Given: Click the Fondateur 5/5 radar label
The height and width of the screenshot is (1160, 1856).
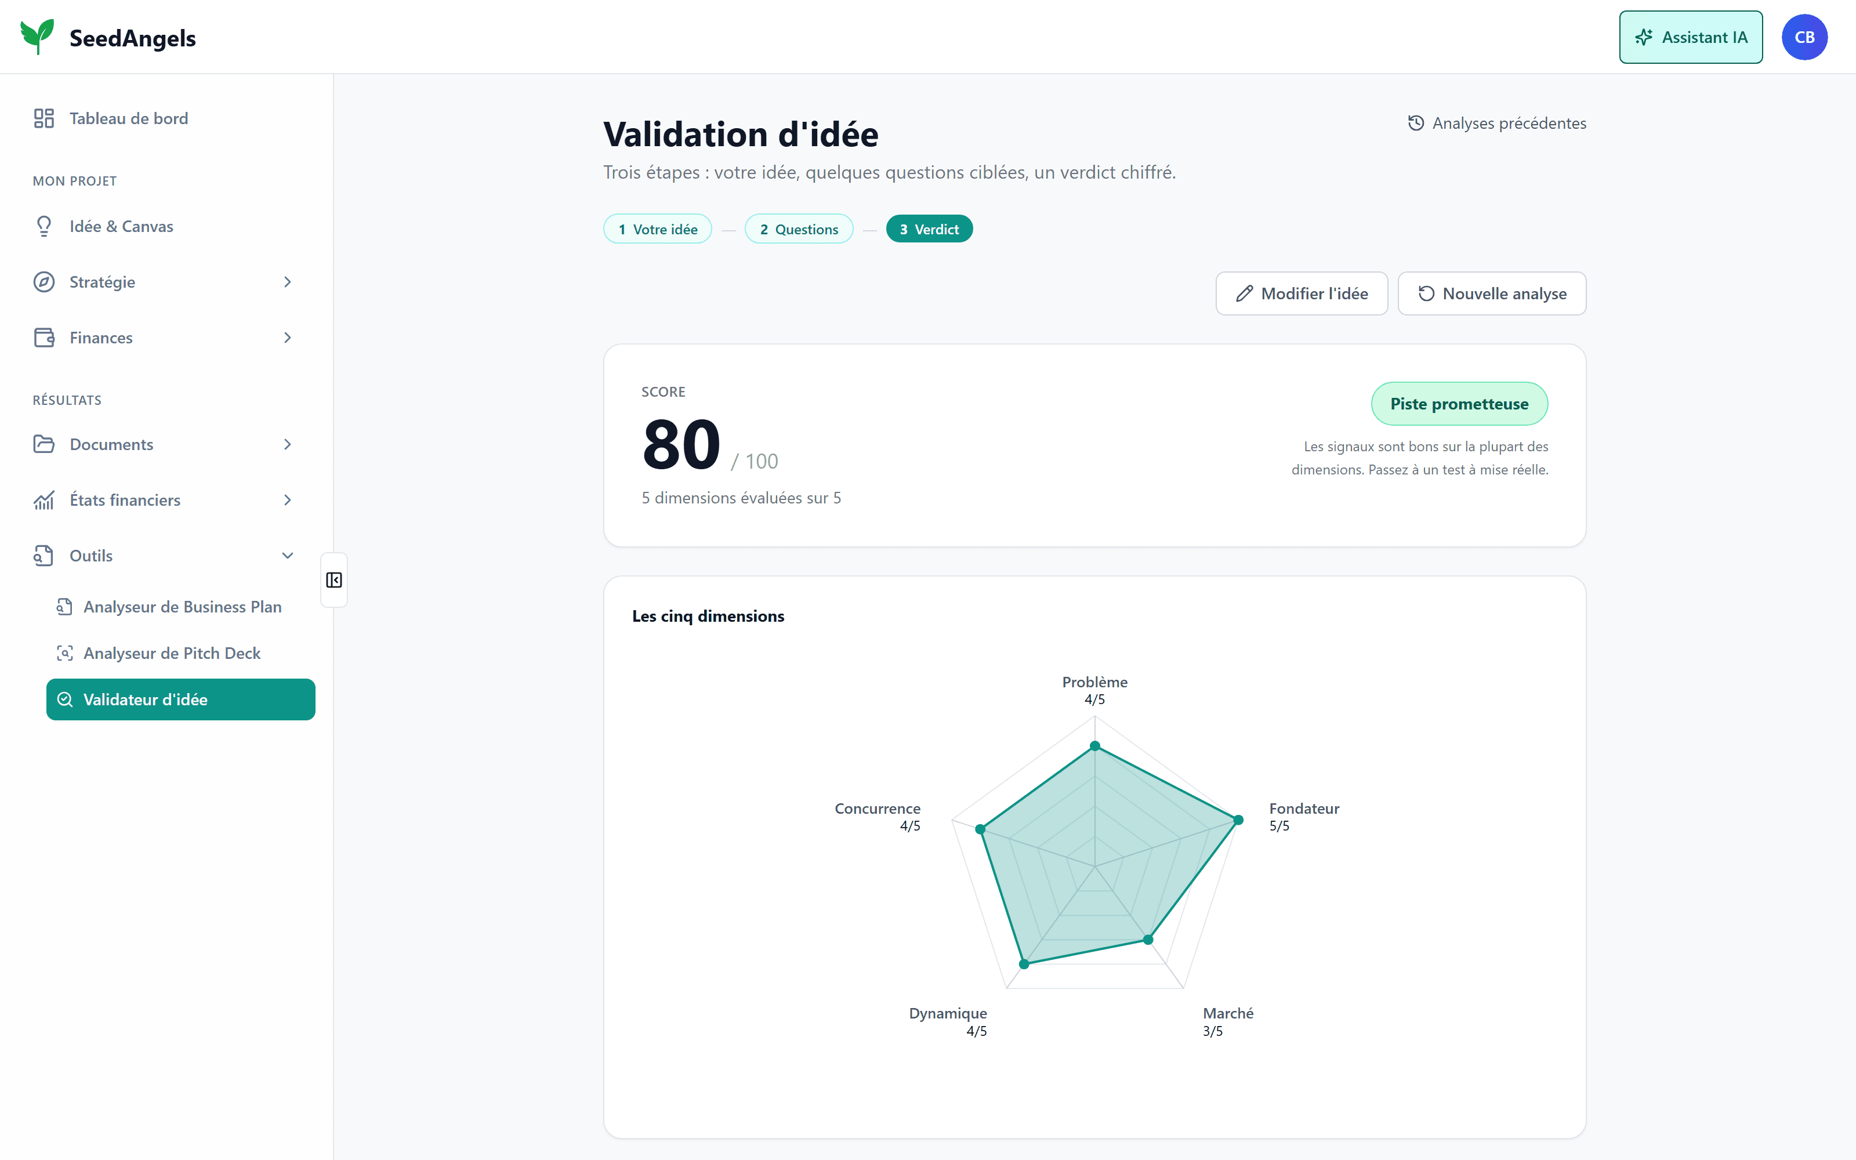Looking at the screenshot, I should pyautogui.click(x=1304, y=817).
